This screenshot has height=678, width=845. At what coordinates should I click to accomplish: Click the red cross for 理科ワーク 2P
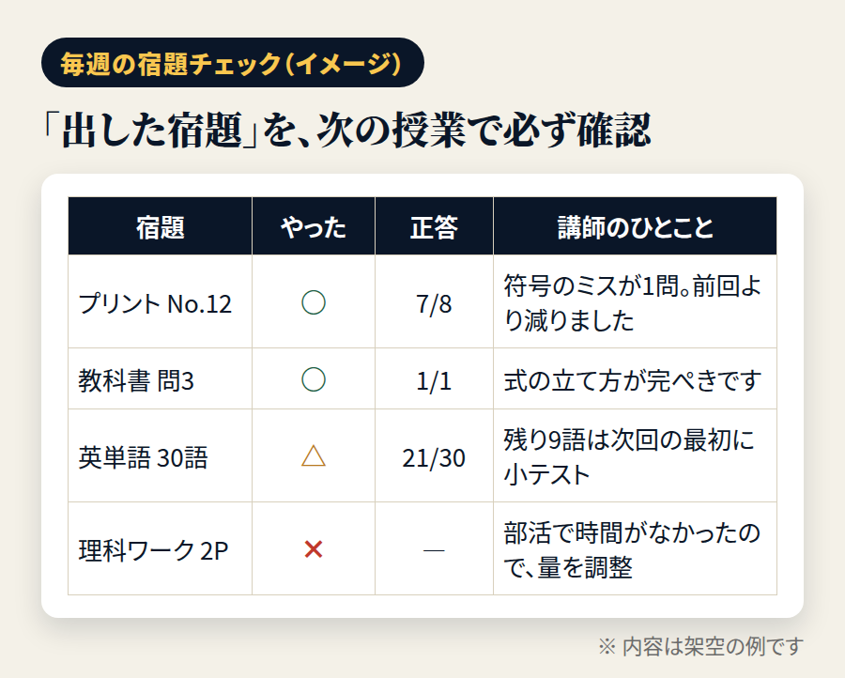coord(313,549)
